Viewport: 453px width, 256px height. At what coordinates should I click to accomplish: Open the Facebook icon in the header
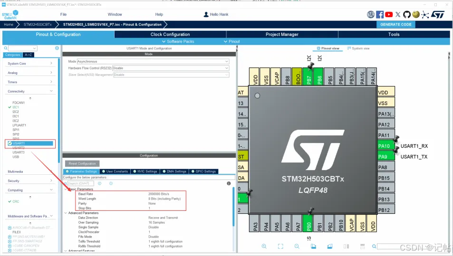click(380, 14)
